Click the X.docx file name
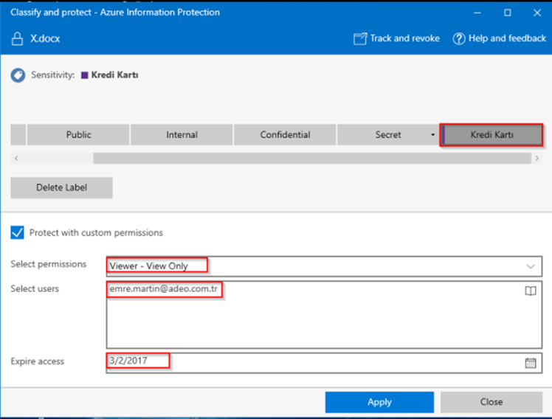The width and height of the screenshot is (552, 419). 45,38
